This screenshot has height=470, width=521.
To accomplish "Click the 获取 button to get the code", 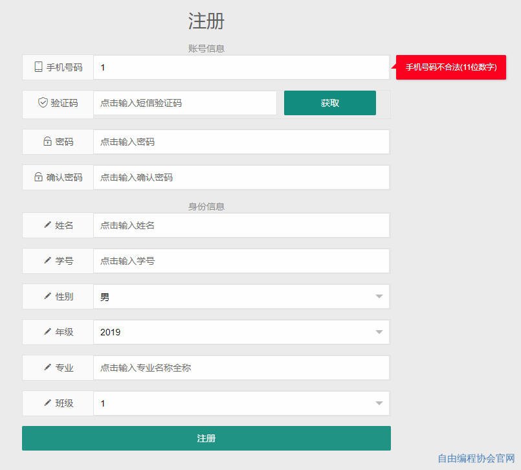I will point(330,103).
